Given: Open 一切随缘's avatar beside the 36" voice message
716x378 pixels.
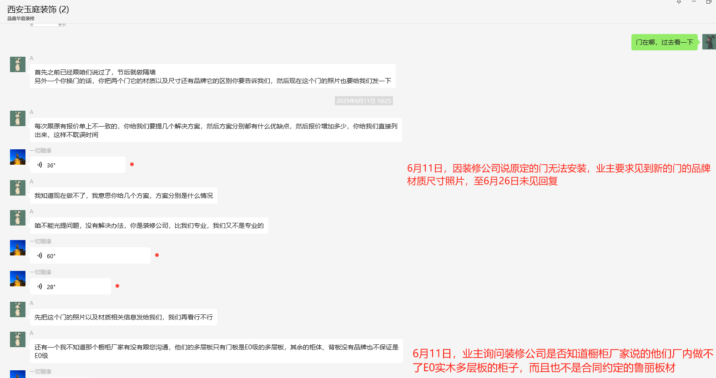Looking at the screenshot, I should [18, 157].
